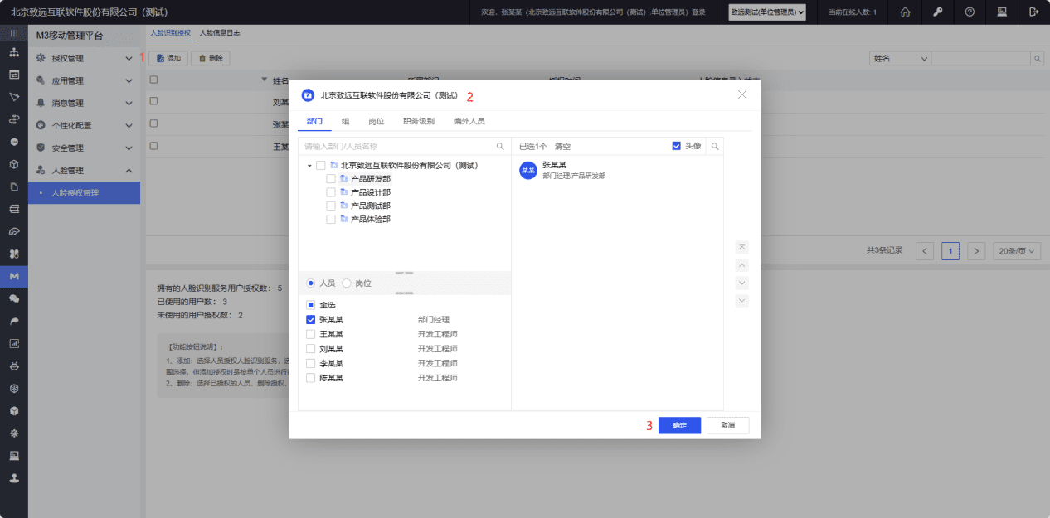This screenshot has height=518, width=1050.
Task: Click 清空 to clear selected people
Action: [x=562, y=146]
